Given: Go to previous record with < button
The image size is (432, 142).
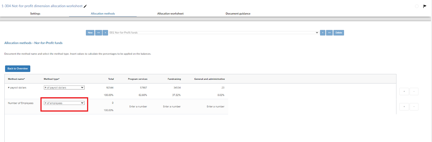Looking at the screenshot, I should [105, 33].
